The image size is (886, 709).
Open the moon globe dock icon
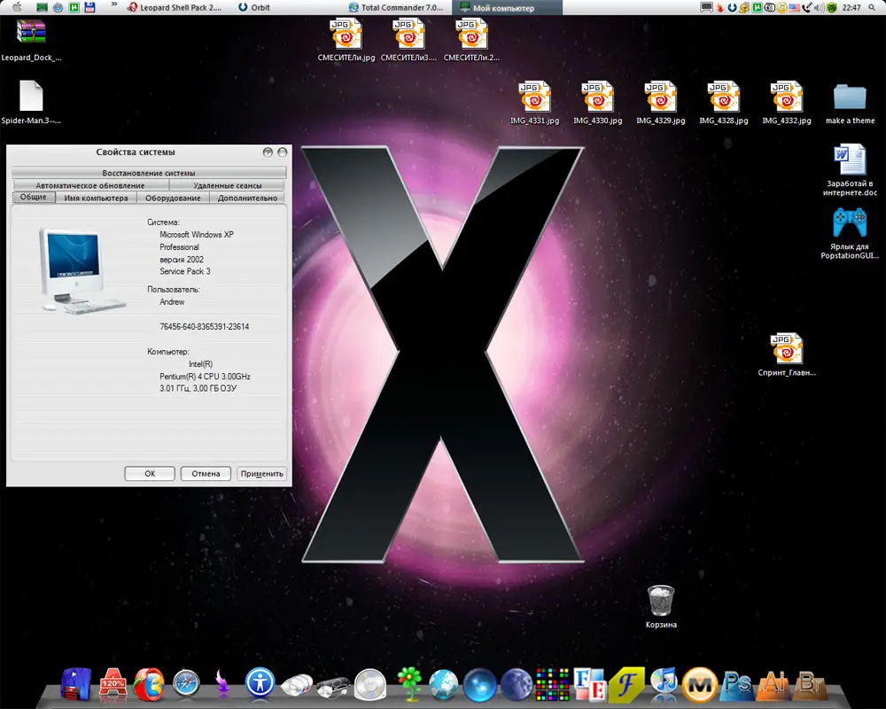(x=516, y=684)
